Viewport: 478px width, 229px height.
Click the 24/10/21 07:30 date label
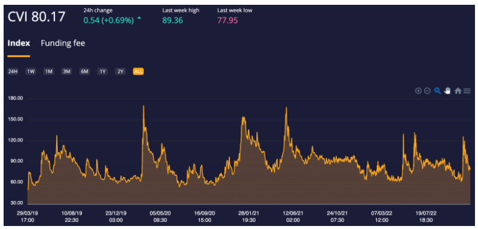tap(337, 216)
